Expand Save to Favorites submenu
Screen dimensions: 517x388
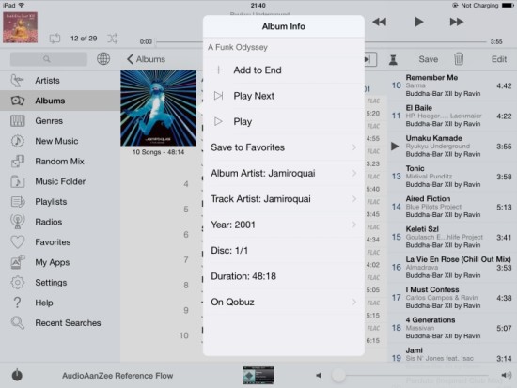284,147
